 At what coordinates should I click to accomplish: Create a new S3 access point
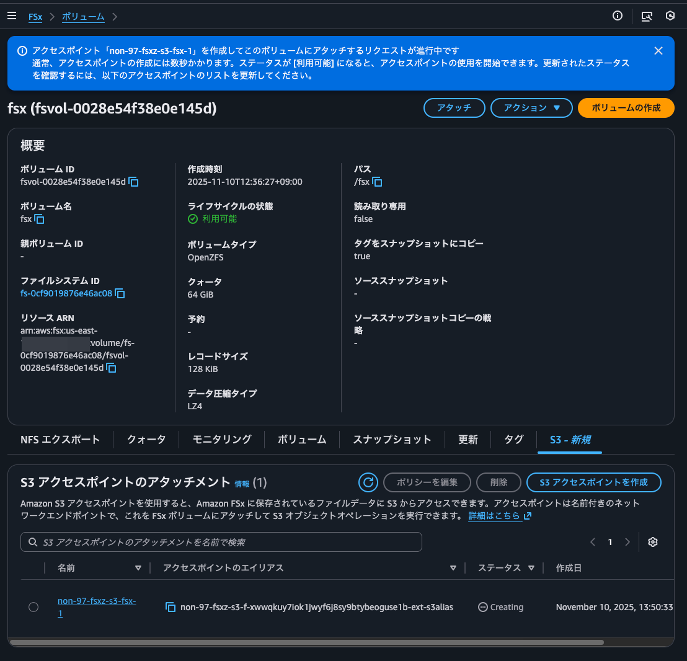coord(593,482)
